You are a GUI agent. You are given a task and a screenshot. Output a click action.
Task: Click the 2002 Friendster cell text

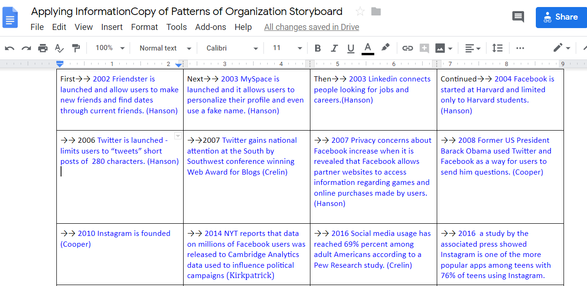[x=119, y=95]
